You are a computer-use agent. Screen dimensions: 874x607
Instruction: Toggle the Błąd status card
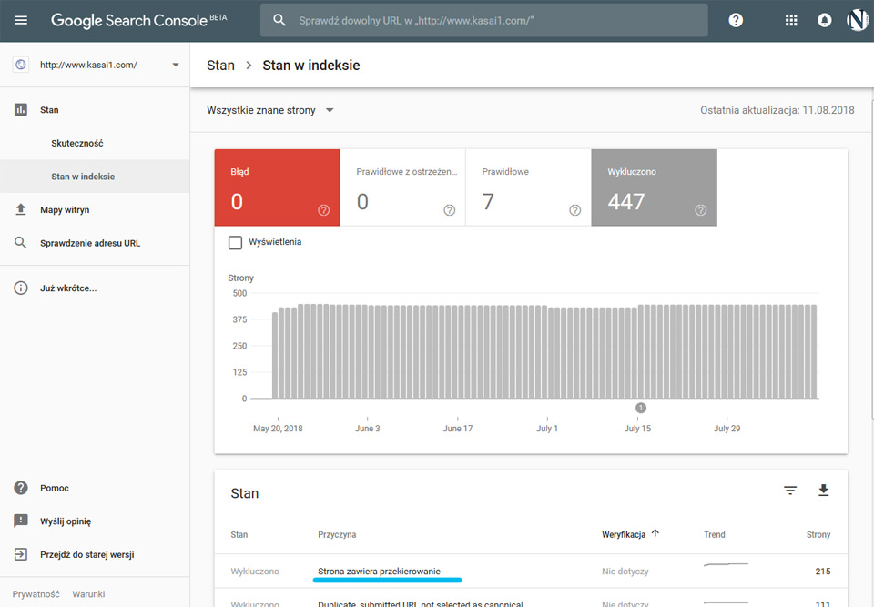tap(277, 187)
